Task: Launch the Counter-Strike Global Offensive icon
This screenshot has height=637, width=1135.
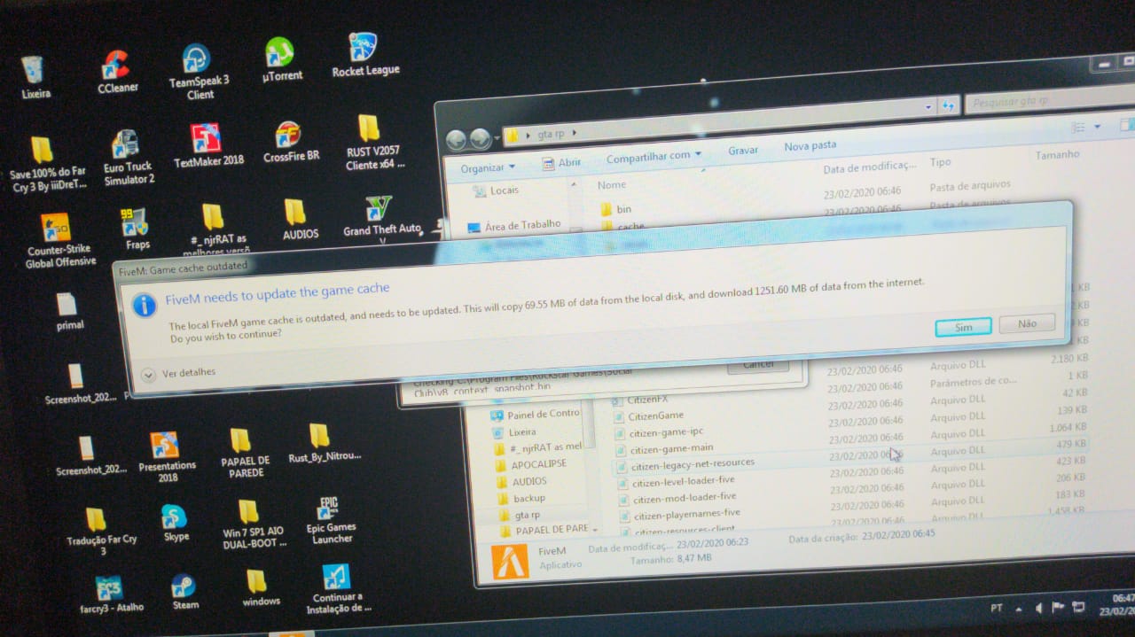Action: 59,240
